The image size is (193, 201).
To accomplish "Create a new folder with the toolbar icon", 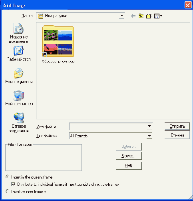I will click(149, 16).
